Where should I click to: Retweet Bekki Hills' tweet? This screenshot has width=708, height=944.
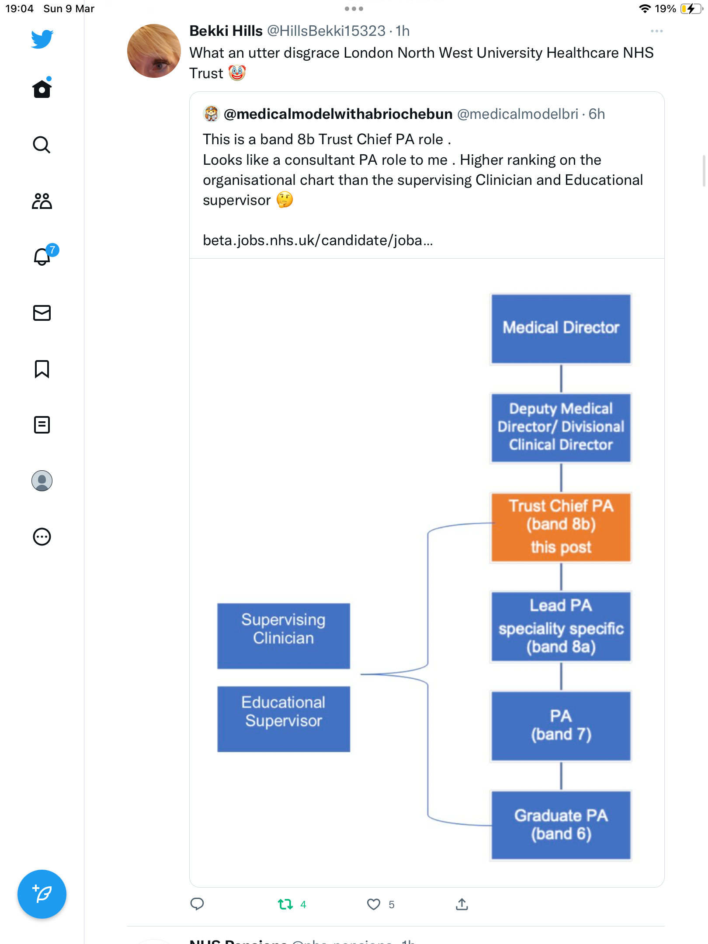point(285,904)
